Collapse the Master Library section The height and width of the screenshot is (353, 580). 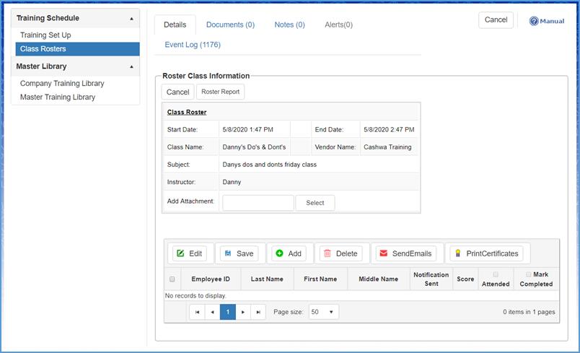coord(131,67)
